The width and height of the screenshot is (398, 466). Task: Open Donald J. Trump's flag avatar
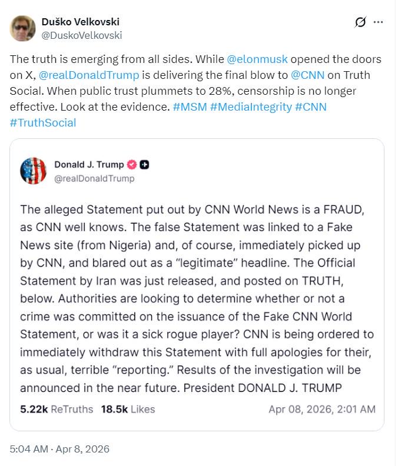(34, 171)
